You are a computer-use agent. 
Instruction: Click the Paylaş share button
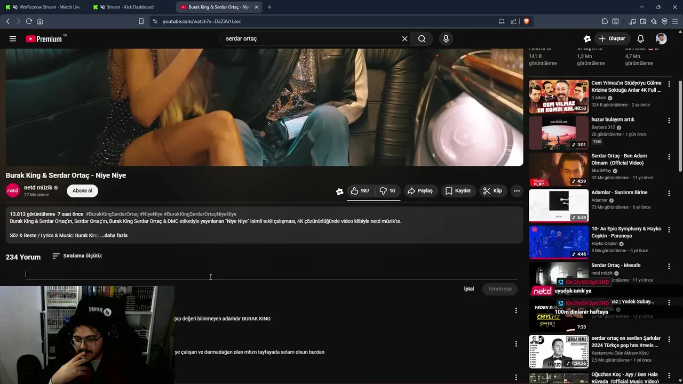[420, 190]
